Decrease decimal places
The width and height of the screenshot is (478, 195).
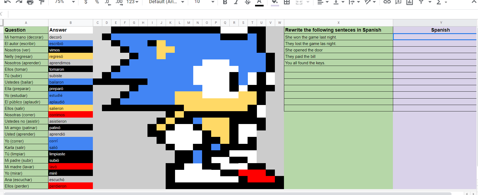pyautogui.click(x=108, y=2)
